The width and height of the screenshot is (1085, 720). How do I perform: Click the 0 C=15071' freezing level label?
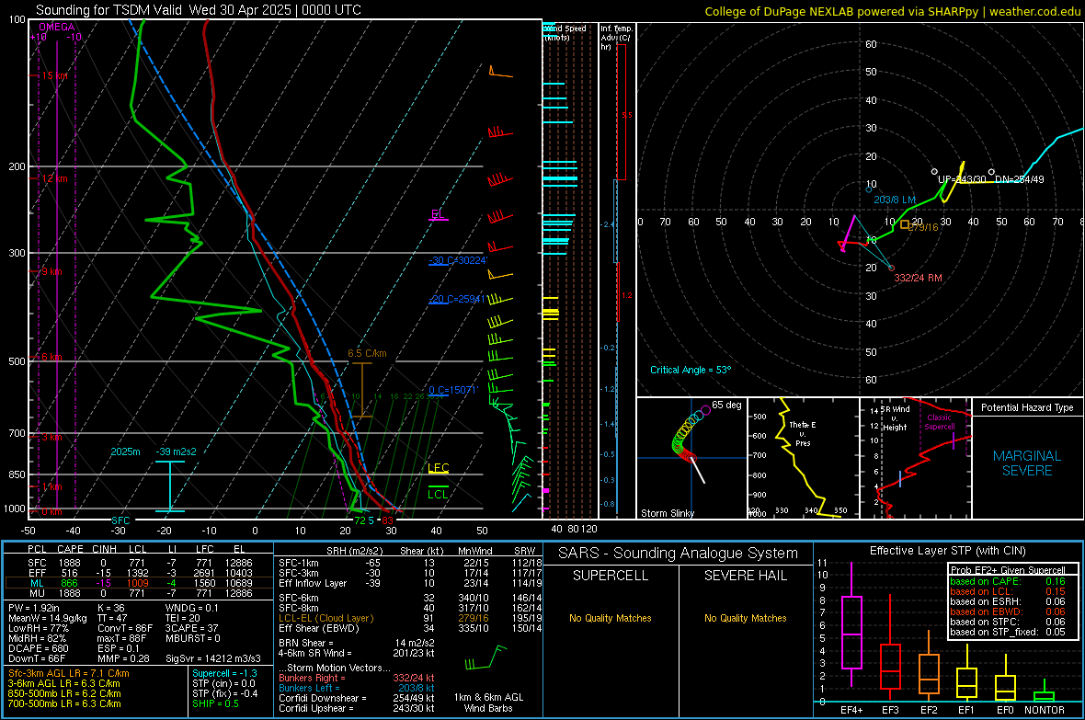tap(453, 390)
